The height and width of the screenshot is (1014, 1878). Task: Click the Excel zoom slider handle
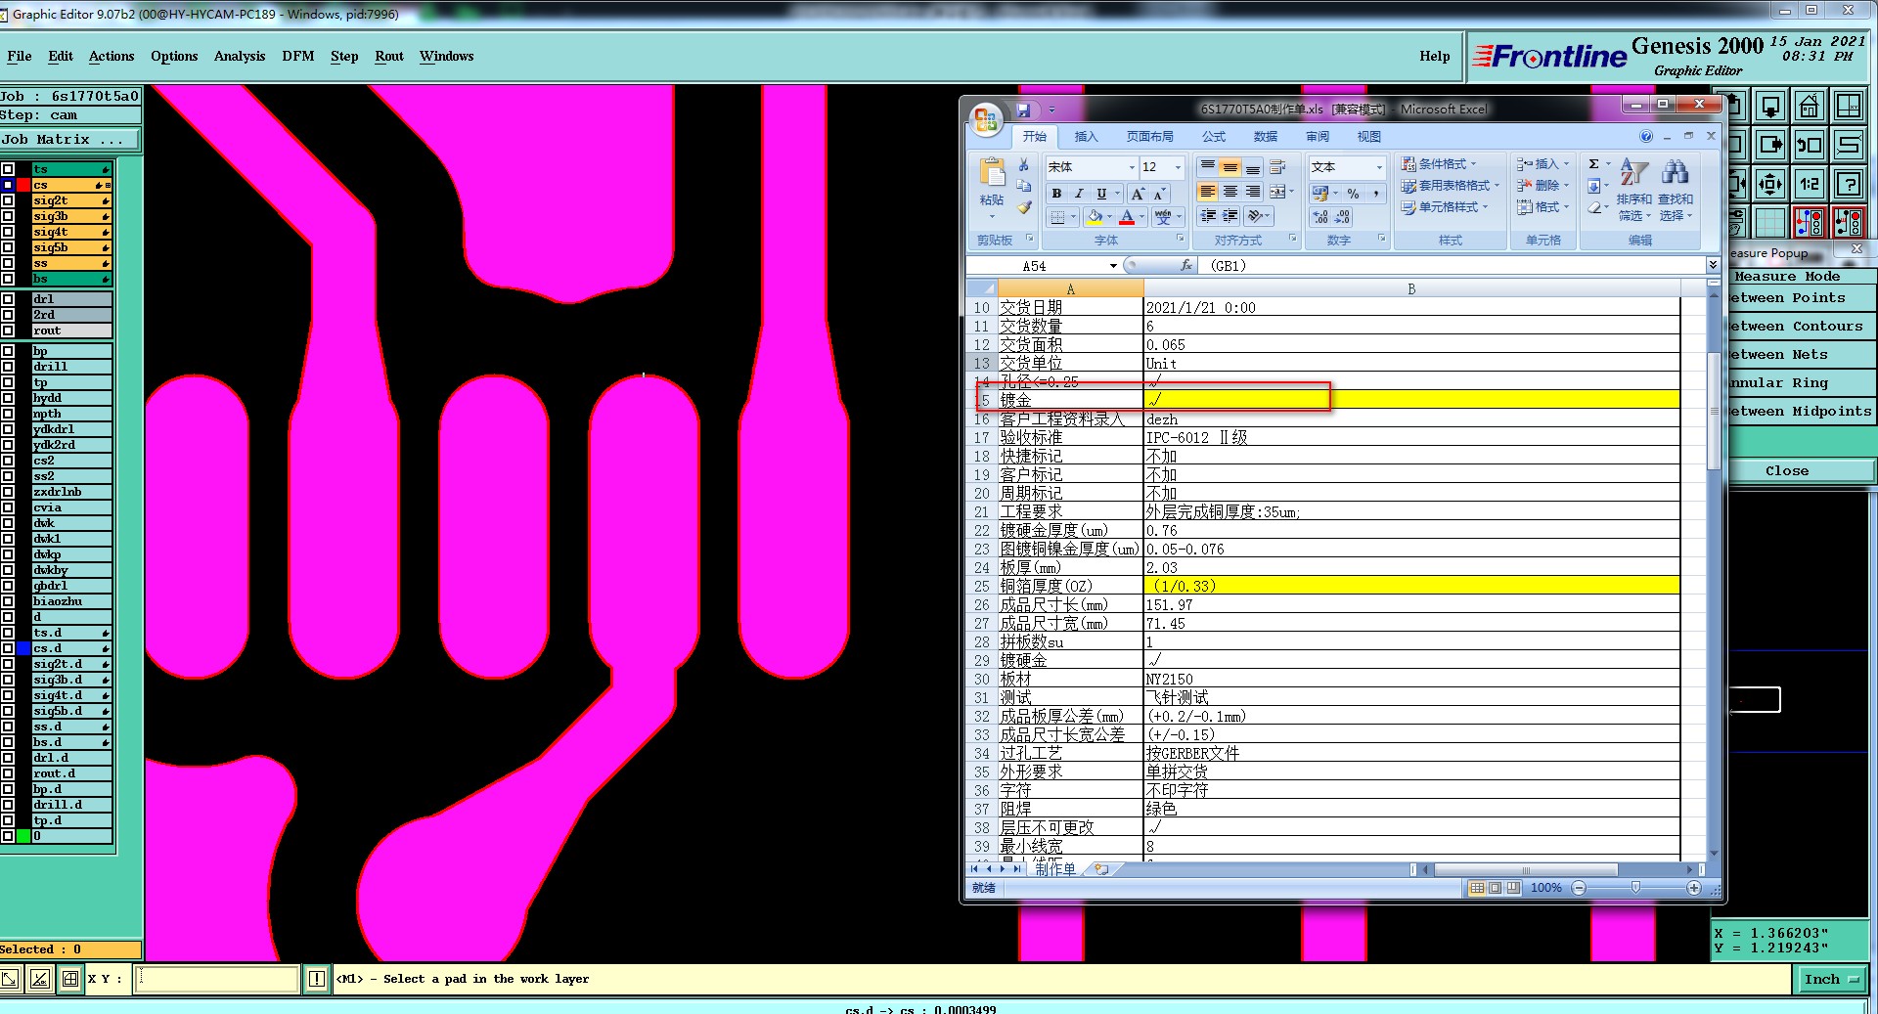click(x=1635, y=888)
